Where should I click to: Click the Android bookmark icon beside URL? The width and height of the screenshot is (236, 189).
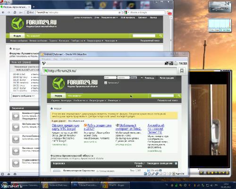(182, 71)
